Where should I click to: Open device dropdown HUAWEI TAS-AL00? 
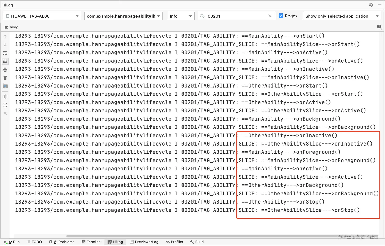tap(42, 16)
